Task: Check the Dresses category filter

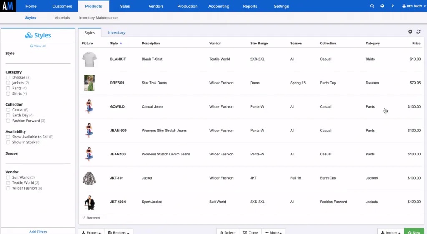Action: coord(8,78)
